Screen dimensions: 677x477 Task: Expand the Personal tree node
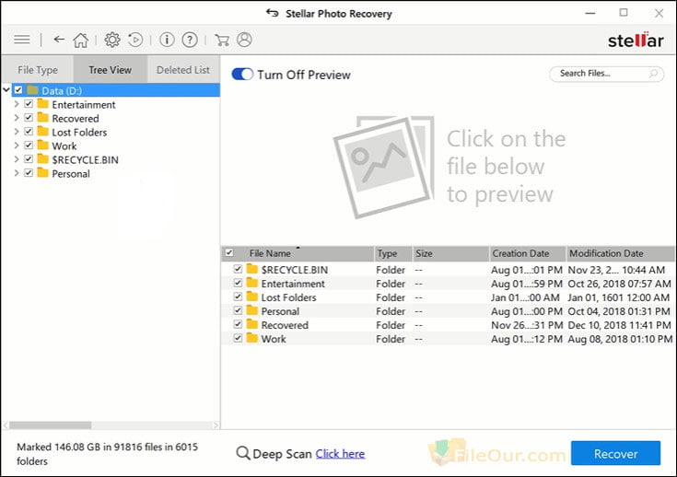point(17,173)
